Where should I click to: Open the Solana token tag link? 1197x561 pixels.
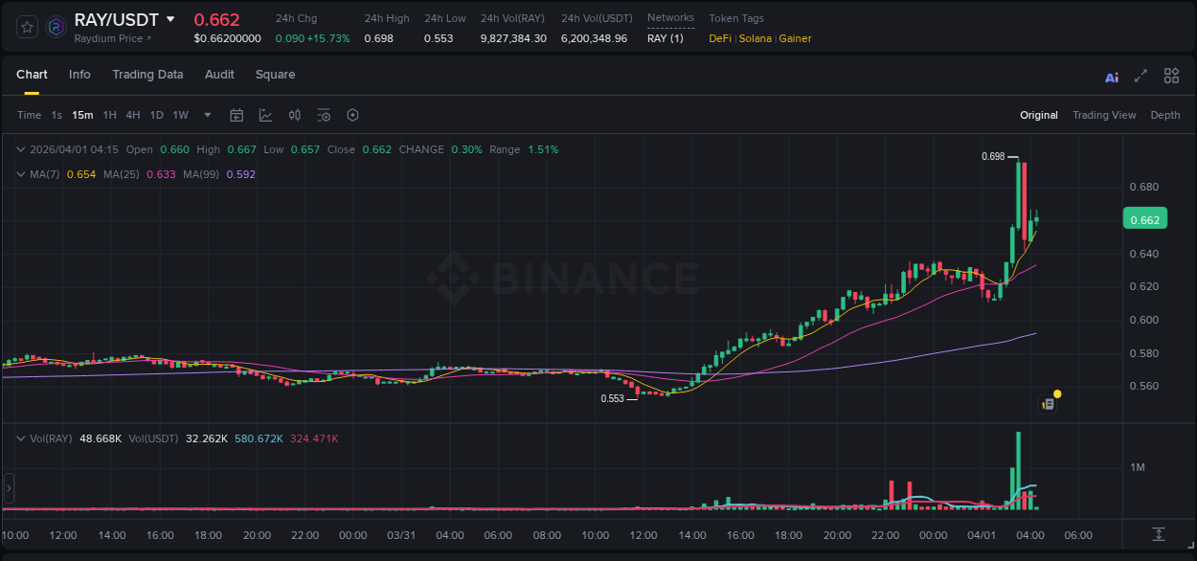[756, 38]
